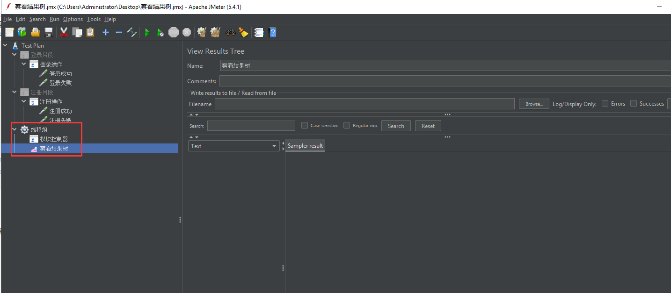
Task: Collapse the 线程组 tree node
Action: (14, 129)
